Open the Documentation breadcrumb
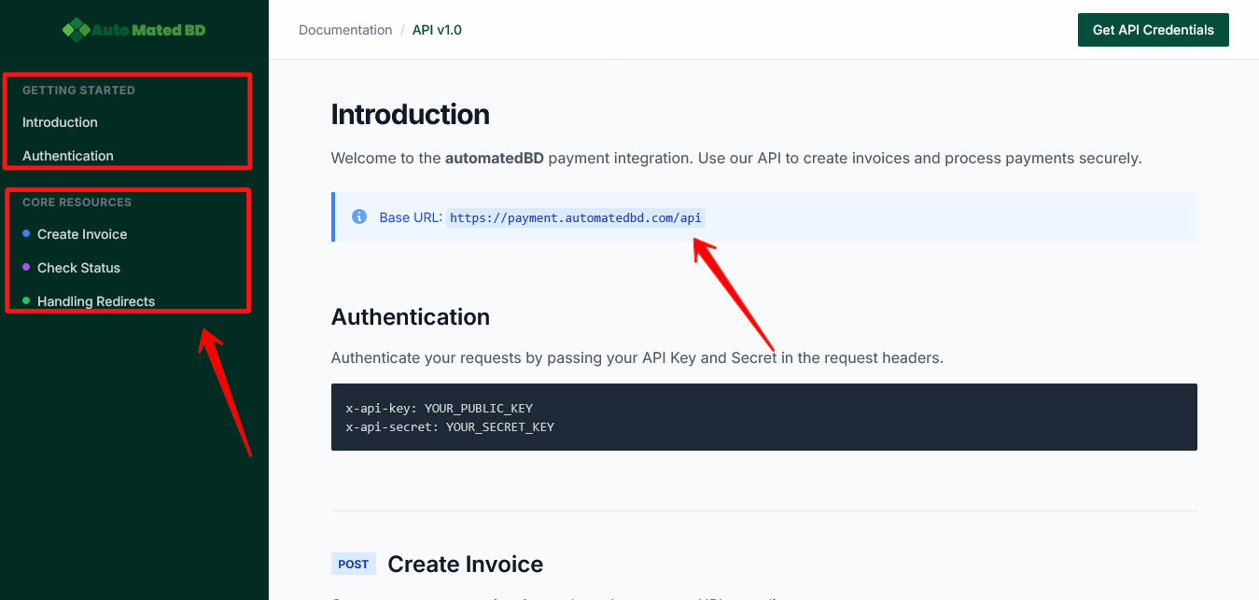Screen dimensions: 1259x600 pyautogui.click(x=345, y=30)
